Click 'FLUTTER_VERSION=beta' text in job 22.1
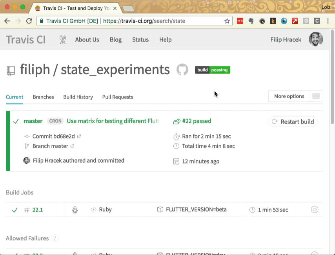 [196, 209]
